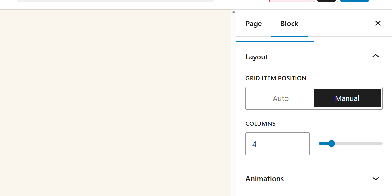Set grid item position to Auto
The height and width of the screenshot is (196, 392).
pos(280,98)
